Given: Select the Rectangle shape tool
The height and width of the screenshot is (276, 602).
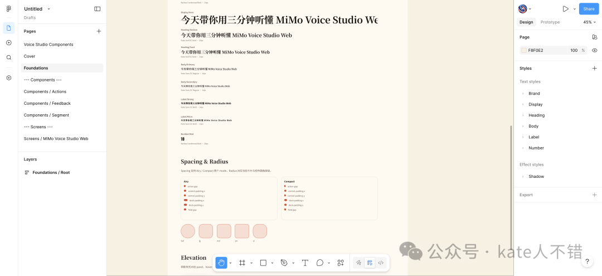Looking at the screenshot, I should coord(264,263).
